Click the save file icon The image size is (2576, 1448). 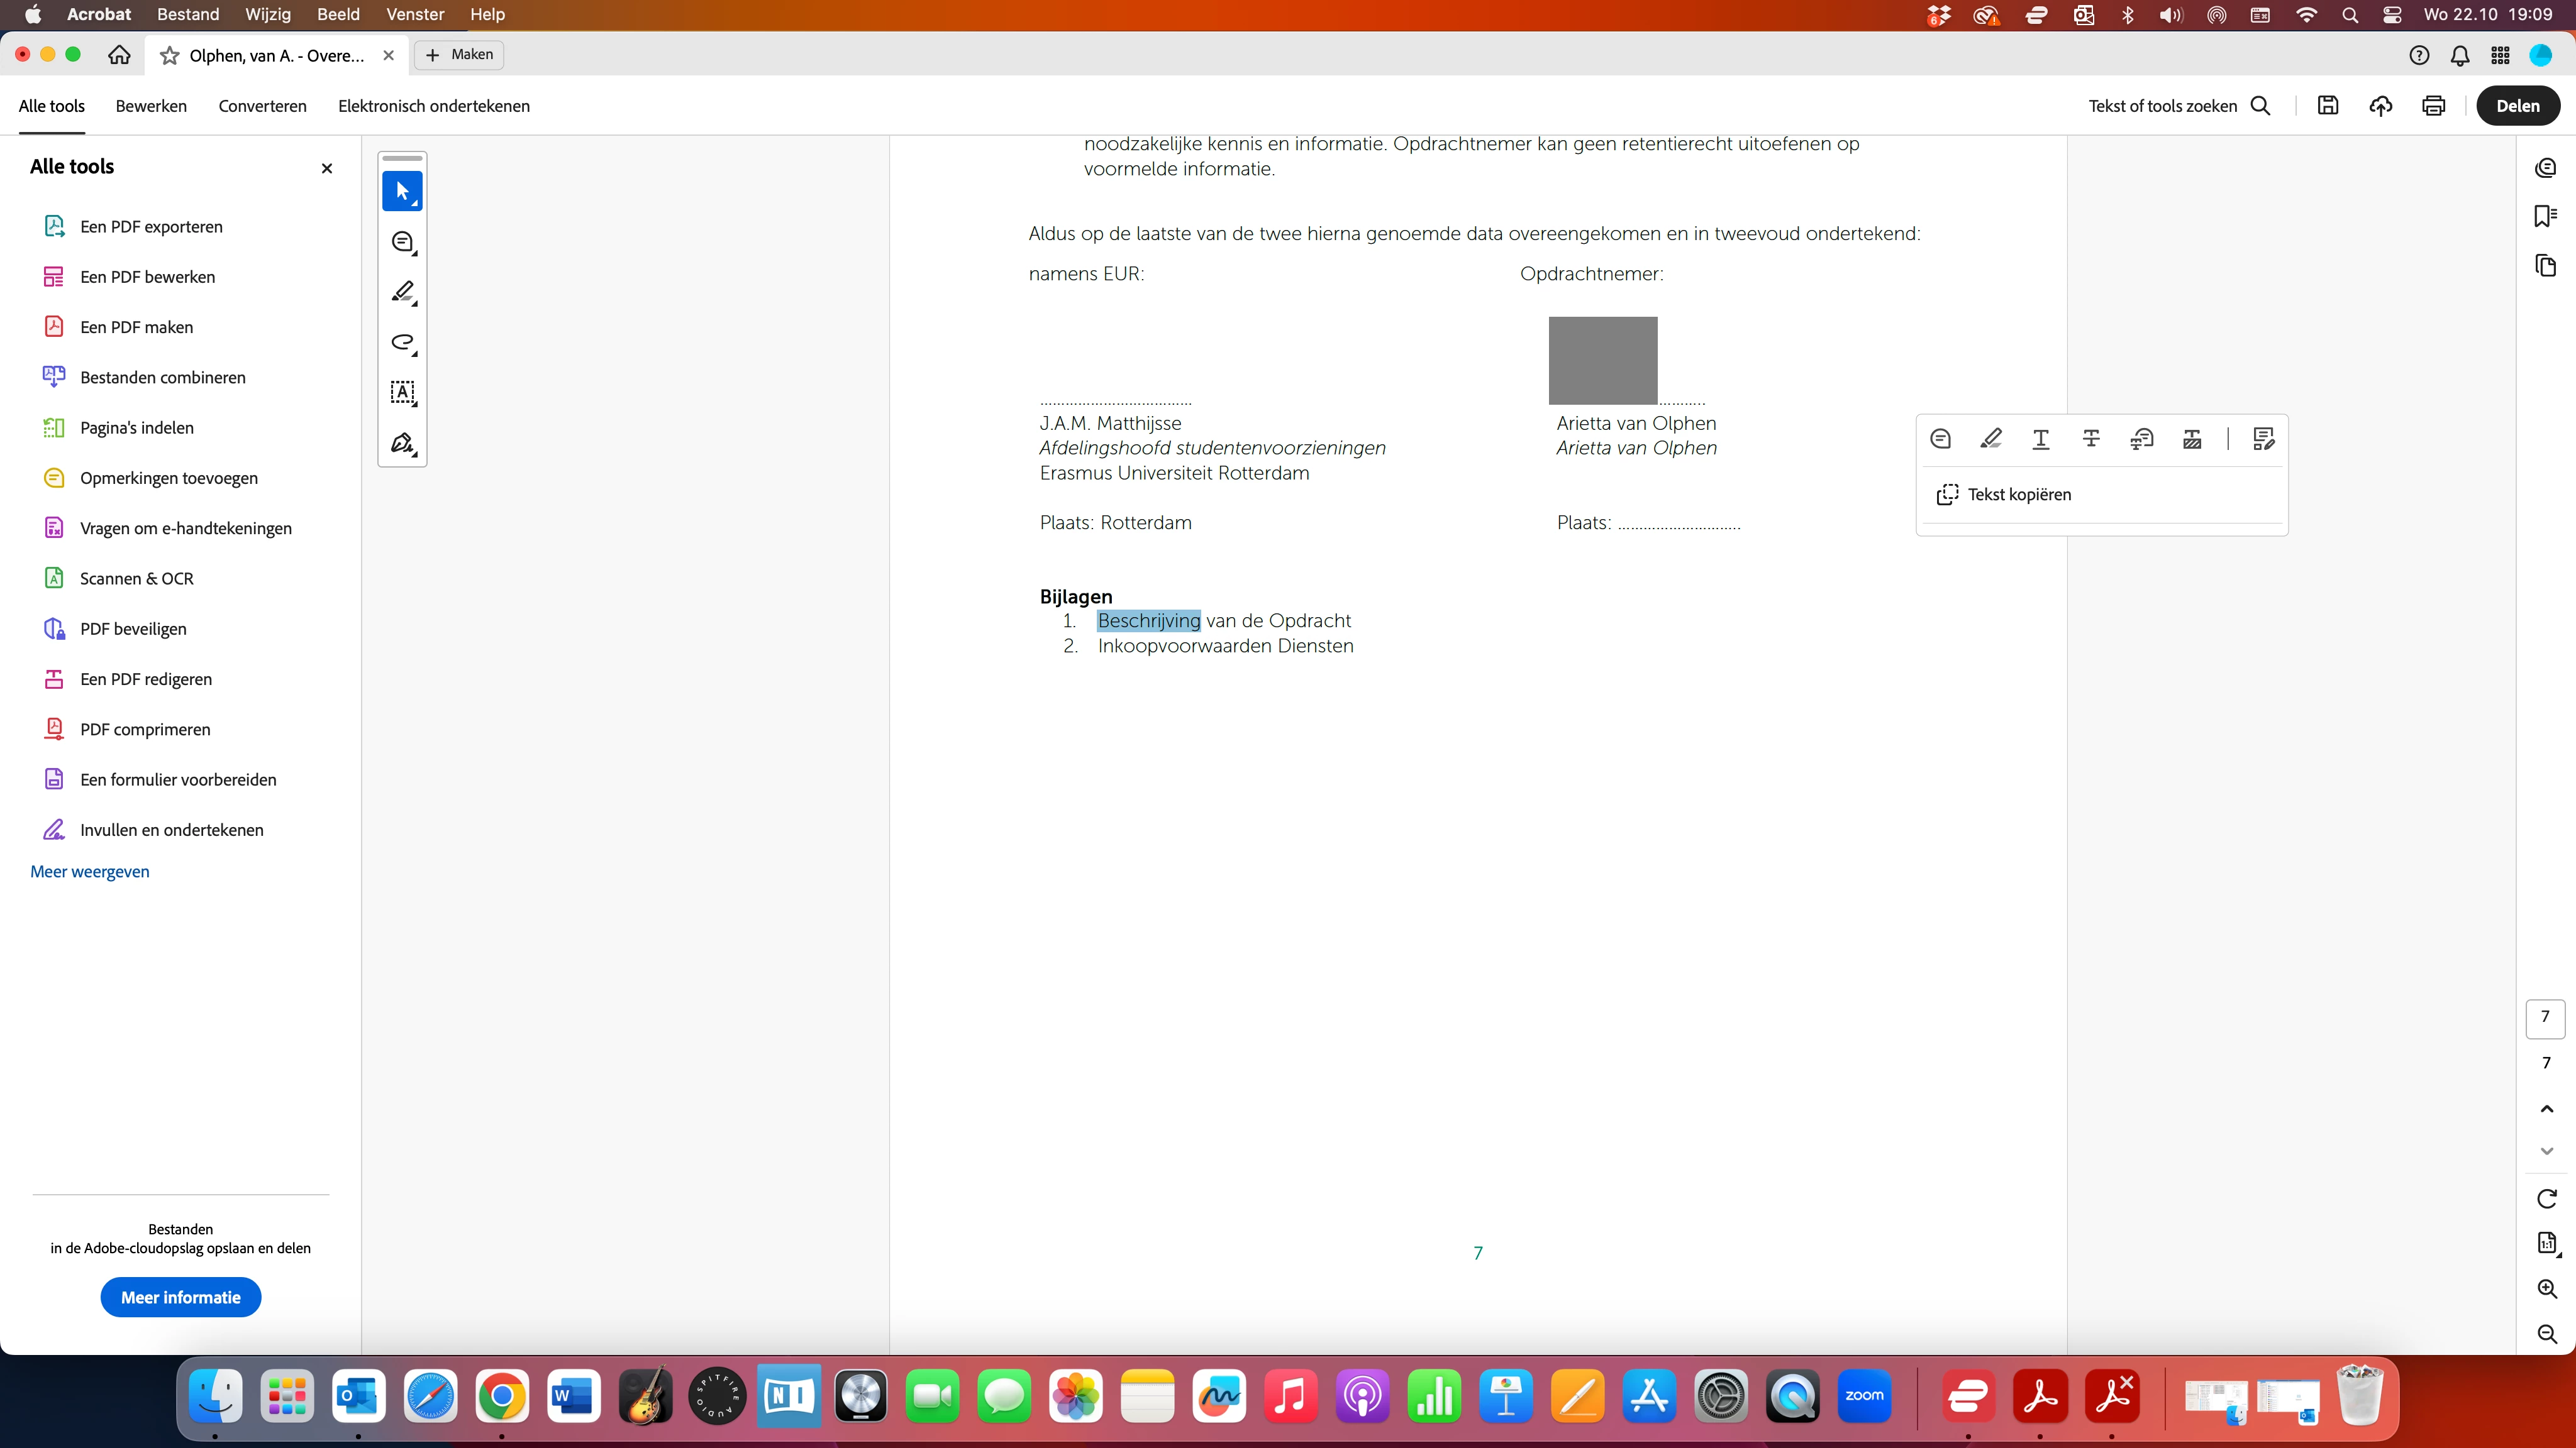coord(2328,106)
